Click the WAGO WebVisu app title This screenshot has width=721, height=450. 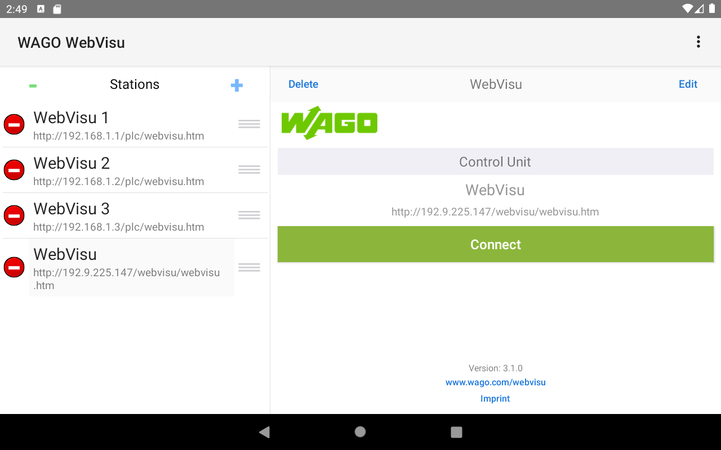[x=72, y=43]
